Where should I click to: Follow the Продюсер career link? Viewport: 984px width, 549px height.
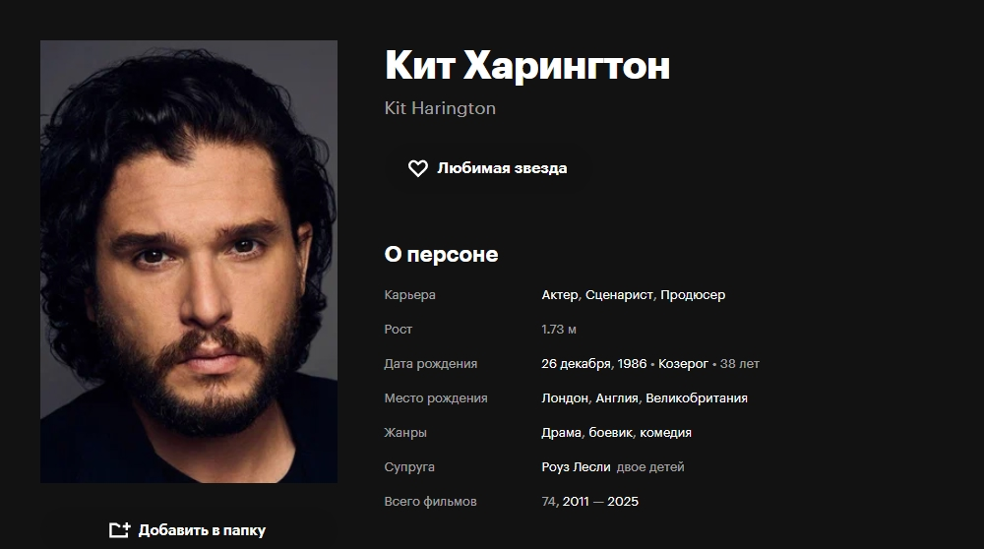click(x=693, y=295)
